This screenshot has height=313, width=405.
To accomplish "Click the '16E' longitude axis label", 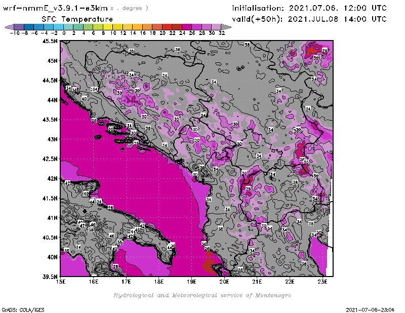I will pyautogui.click(x=94, y=282).
